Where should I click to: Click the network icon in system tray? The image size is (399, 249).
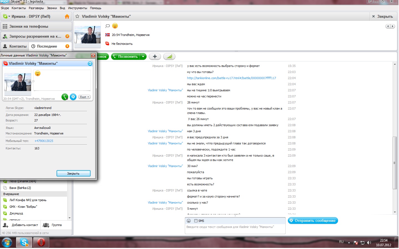362,243
